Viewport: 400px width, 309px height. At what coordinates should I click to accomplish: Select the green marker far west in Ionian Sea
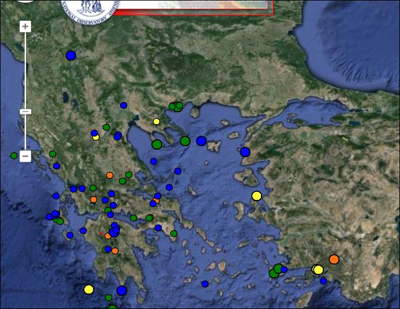coord(14,155)
